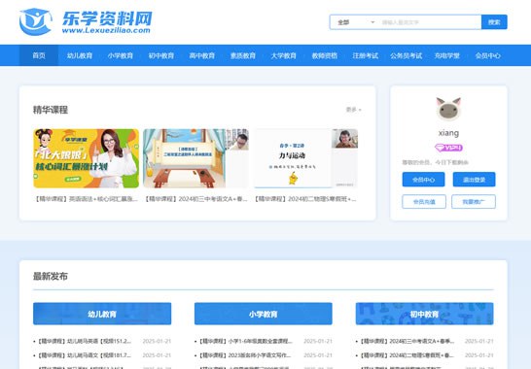The width and height of the screenshot is (531, 369).
Task: Click the 退出登录 button
Action: (x=475, y=180)
